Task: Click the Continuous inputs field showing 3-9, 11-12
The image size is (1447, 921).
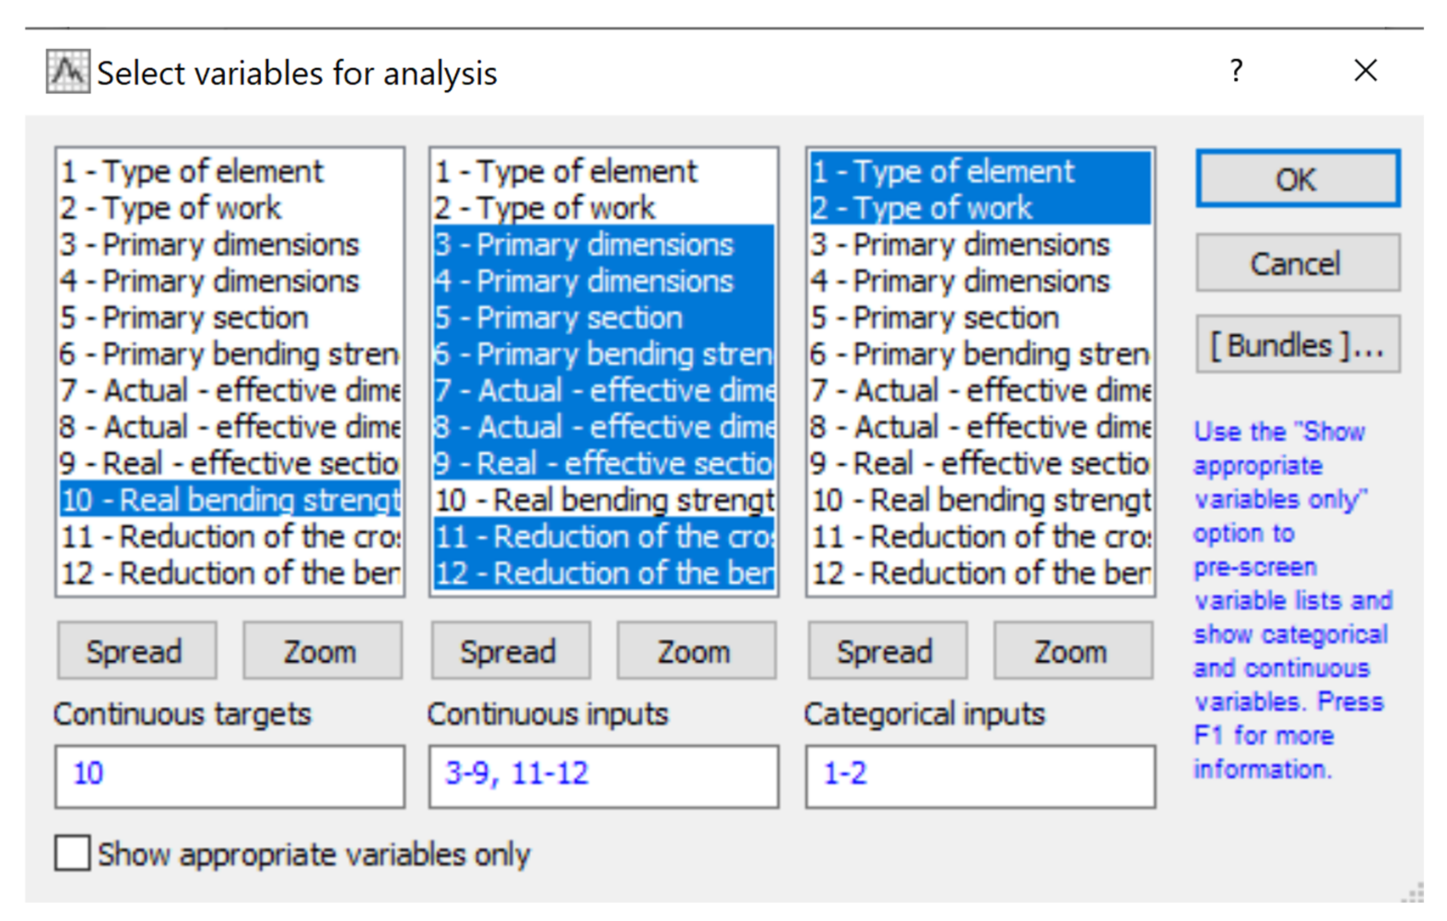Action: coord(603,775)
